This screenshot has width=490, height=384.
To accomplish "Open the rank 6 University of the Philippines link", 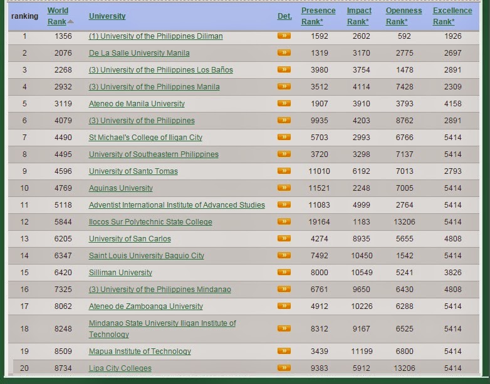I will [142, 121].
